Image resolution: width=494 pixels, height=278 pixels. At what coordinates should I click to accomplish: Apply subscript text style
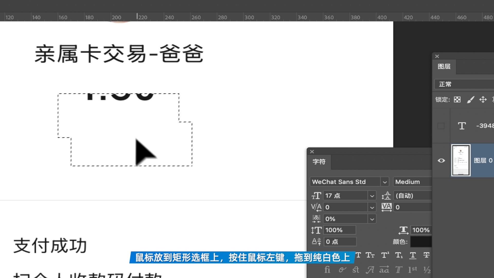click(399, 255)
